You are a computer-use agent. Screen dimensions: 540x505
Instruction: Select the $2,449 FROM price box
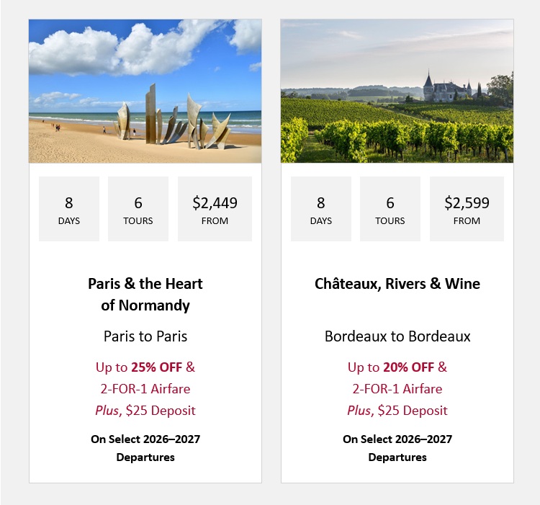point(215,209)
